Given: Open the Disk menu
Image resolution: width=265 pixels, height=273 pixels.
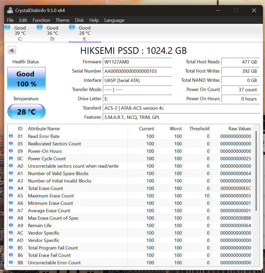Looking at the screenshot, I should click(x=79, y=20).
